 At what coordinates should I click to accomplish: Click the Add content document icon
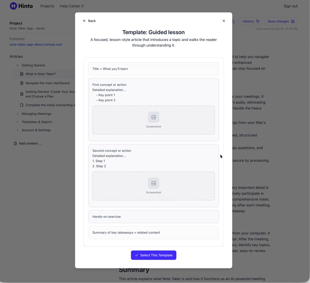coord(15,143)
